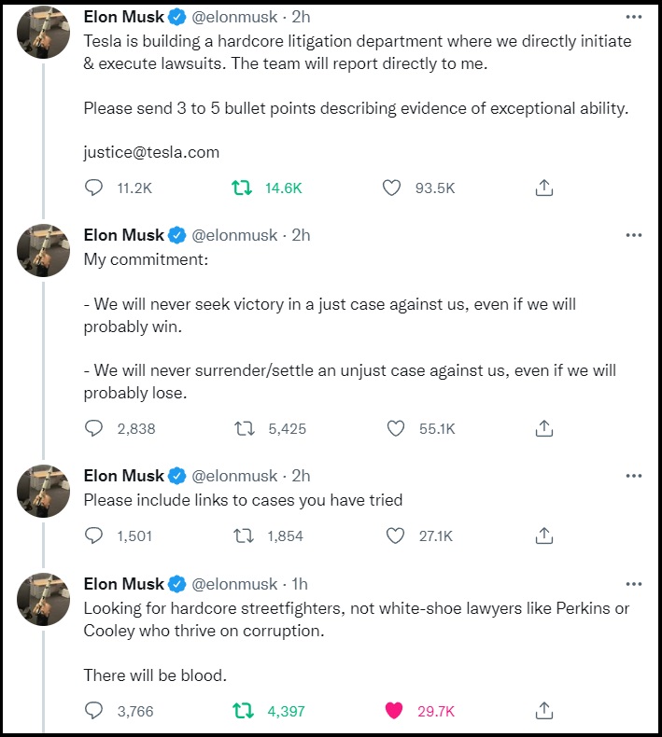
Task: Open more options on the litigation tweet
Action: click(x=634, y=17)
